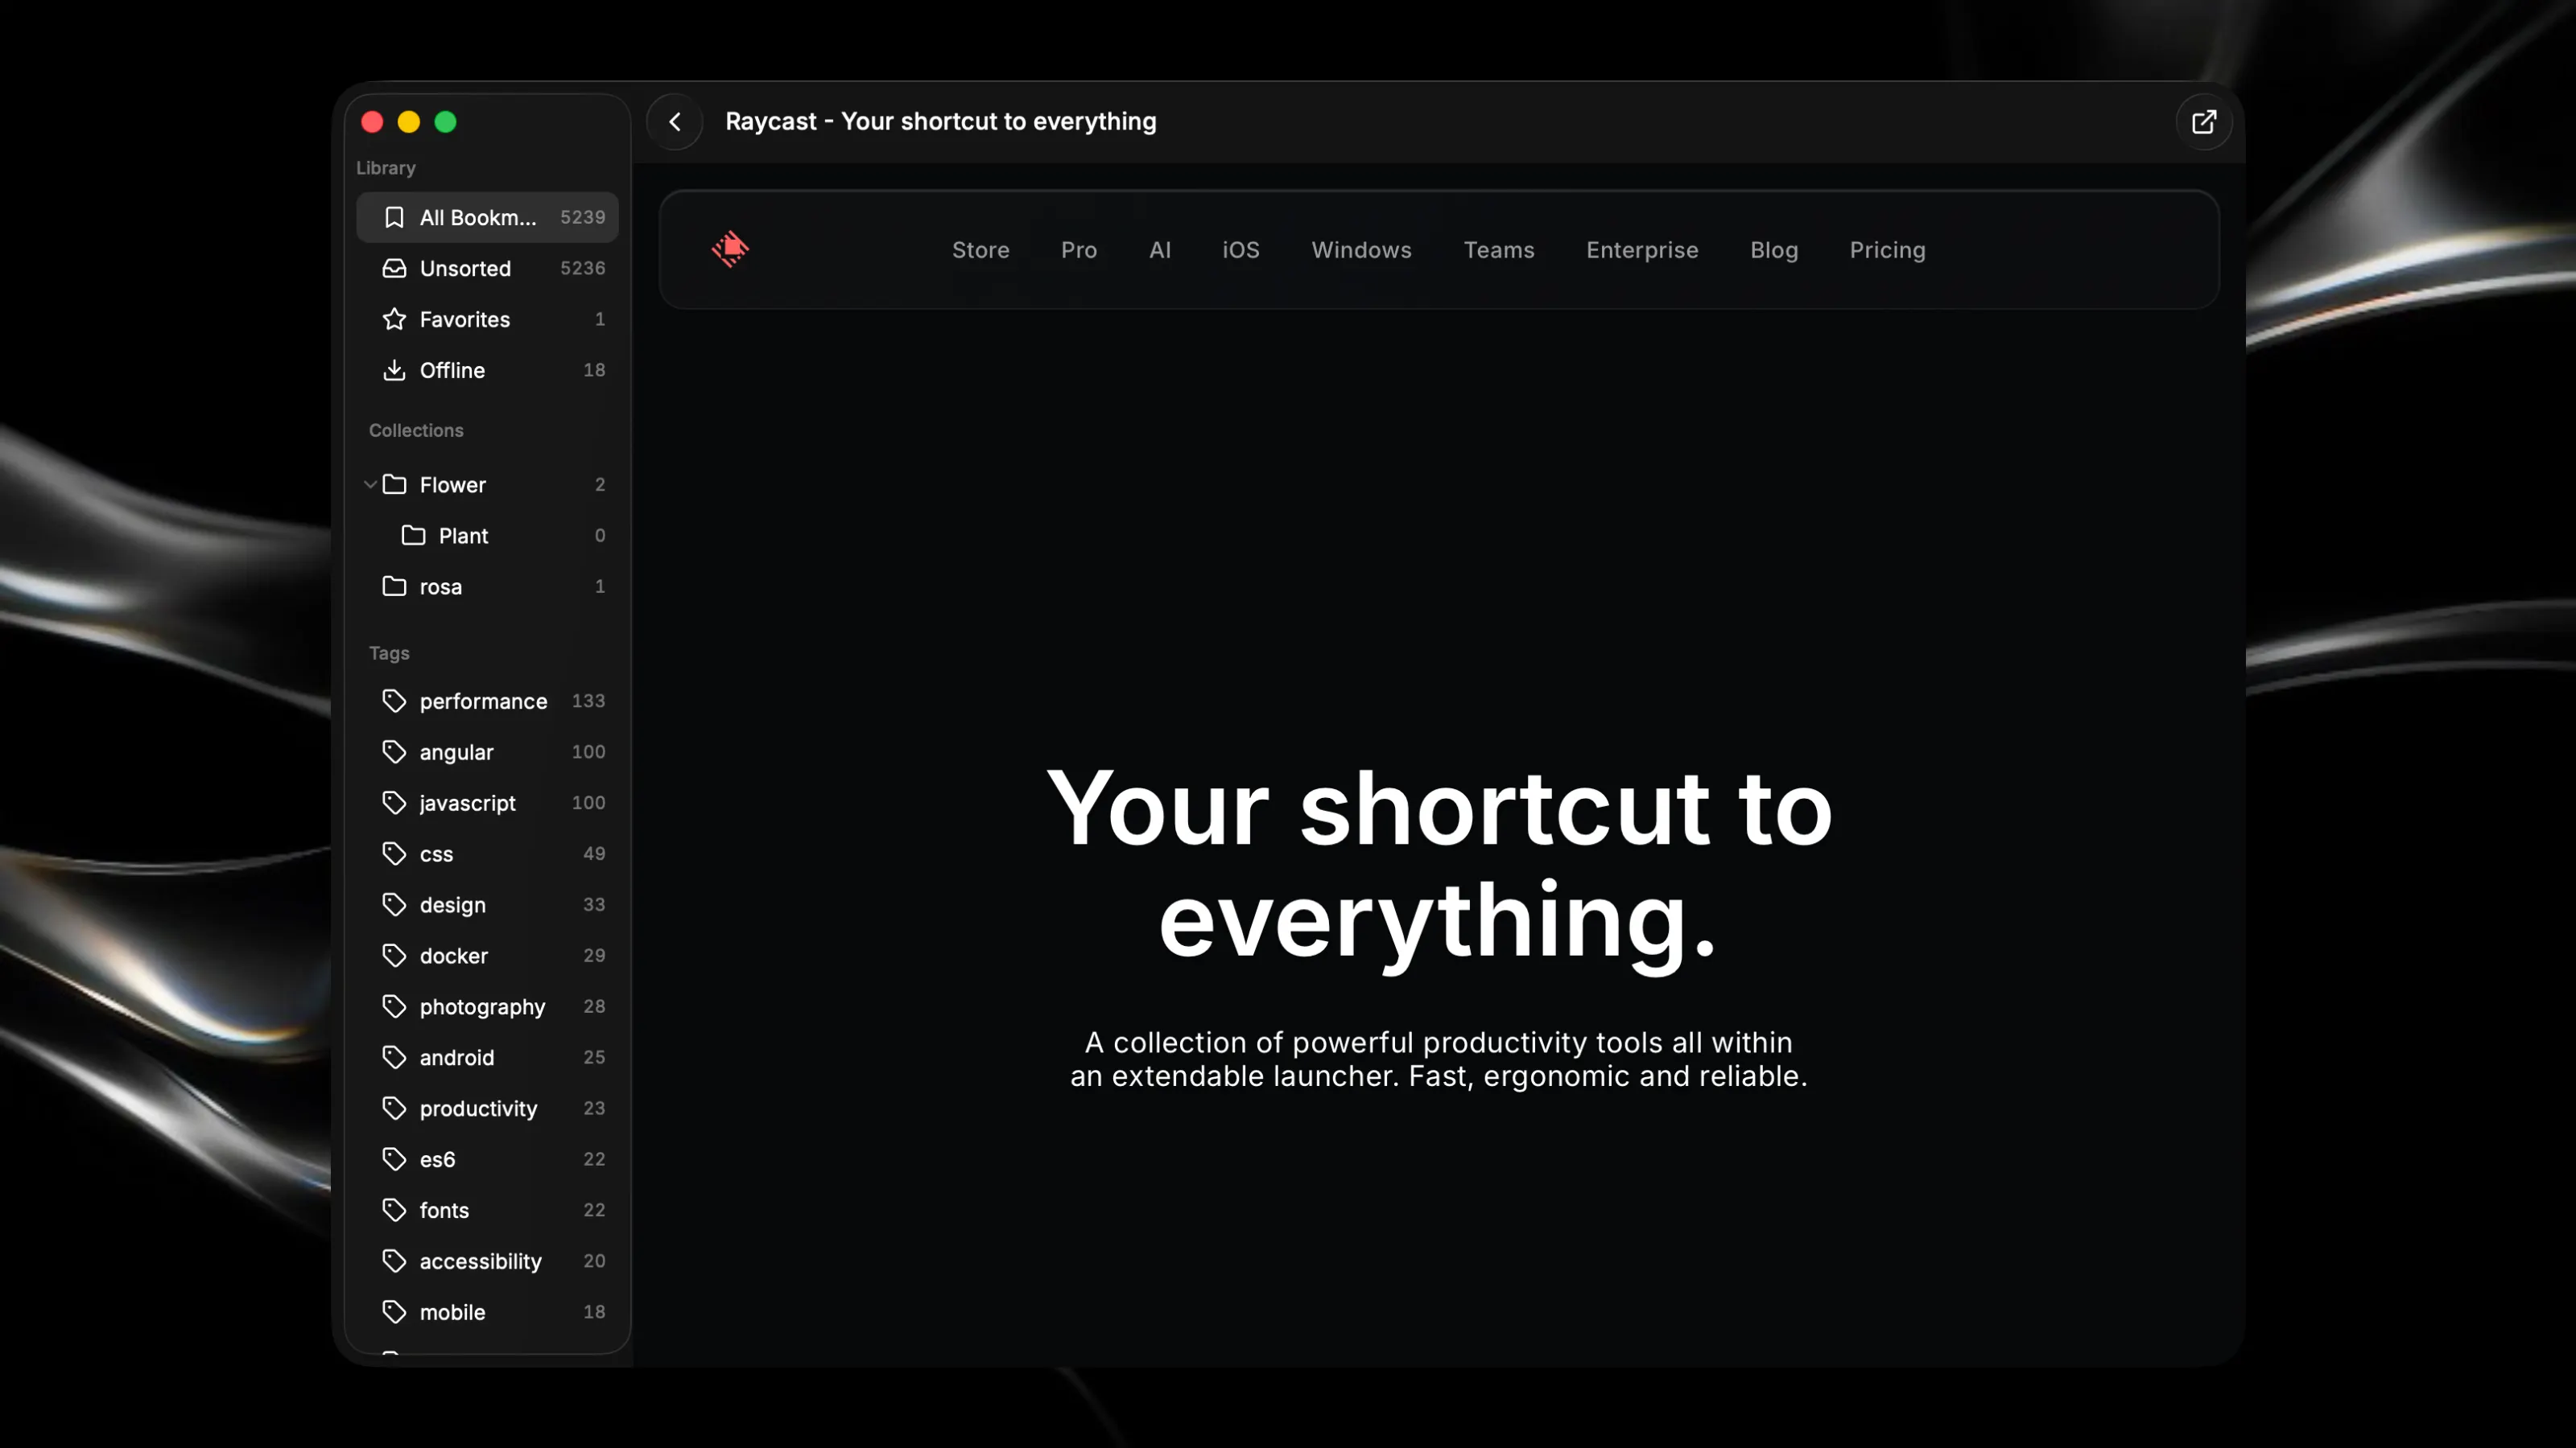Click the javascript tag label

(468, 804)
